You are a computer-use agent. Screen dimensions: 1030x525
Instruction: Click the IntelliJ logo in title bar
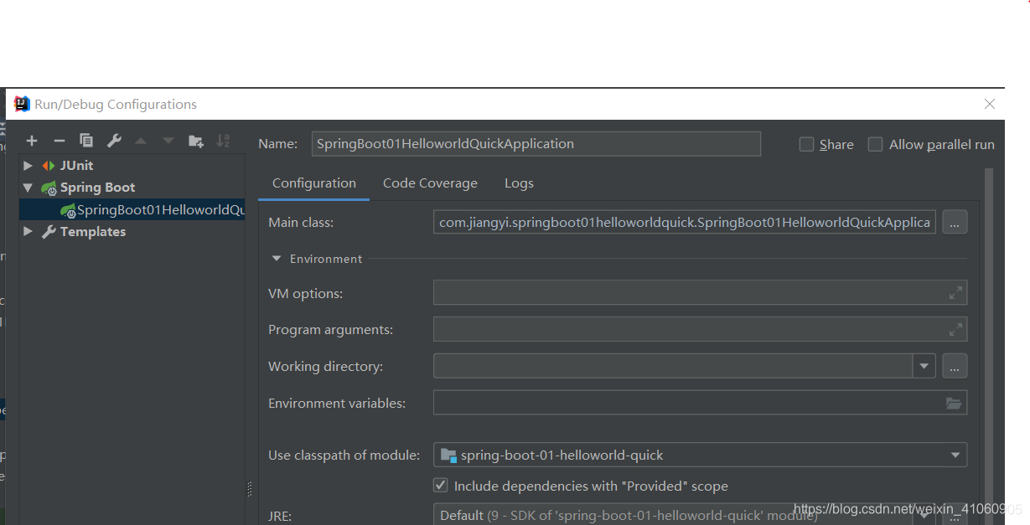pyautogui.click(x=22, y=104)
